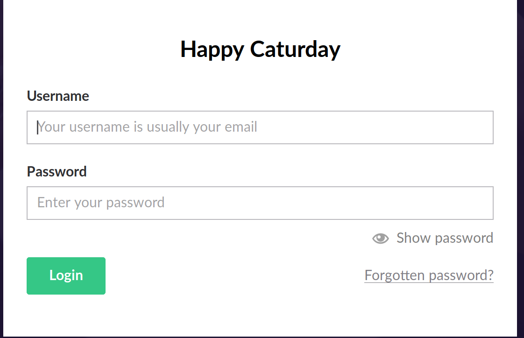Click the eye icon beside Show password
The width and height of the screenshot is (524, 338).
pyautogui.click(x=381, y=239)
